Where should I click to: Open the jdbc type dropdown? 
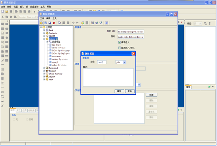[124, 62]
